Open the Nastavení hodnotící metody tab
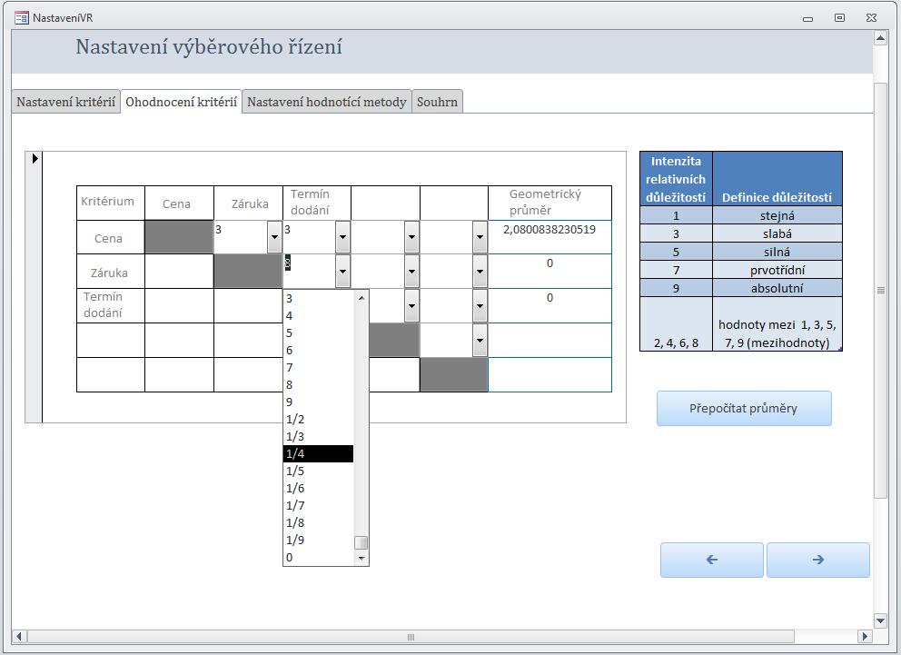The height and width of the screenshot is (655, 901). pos(327,103)
